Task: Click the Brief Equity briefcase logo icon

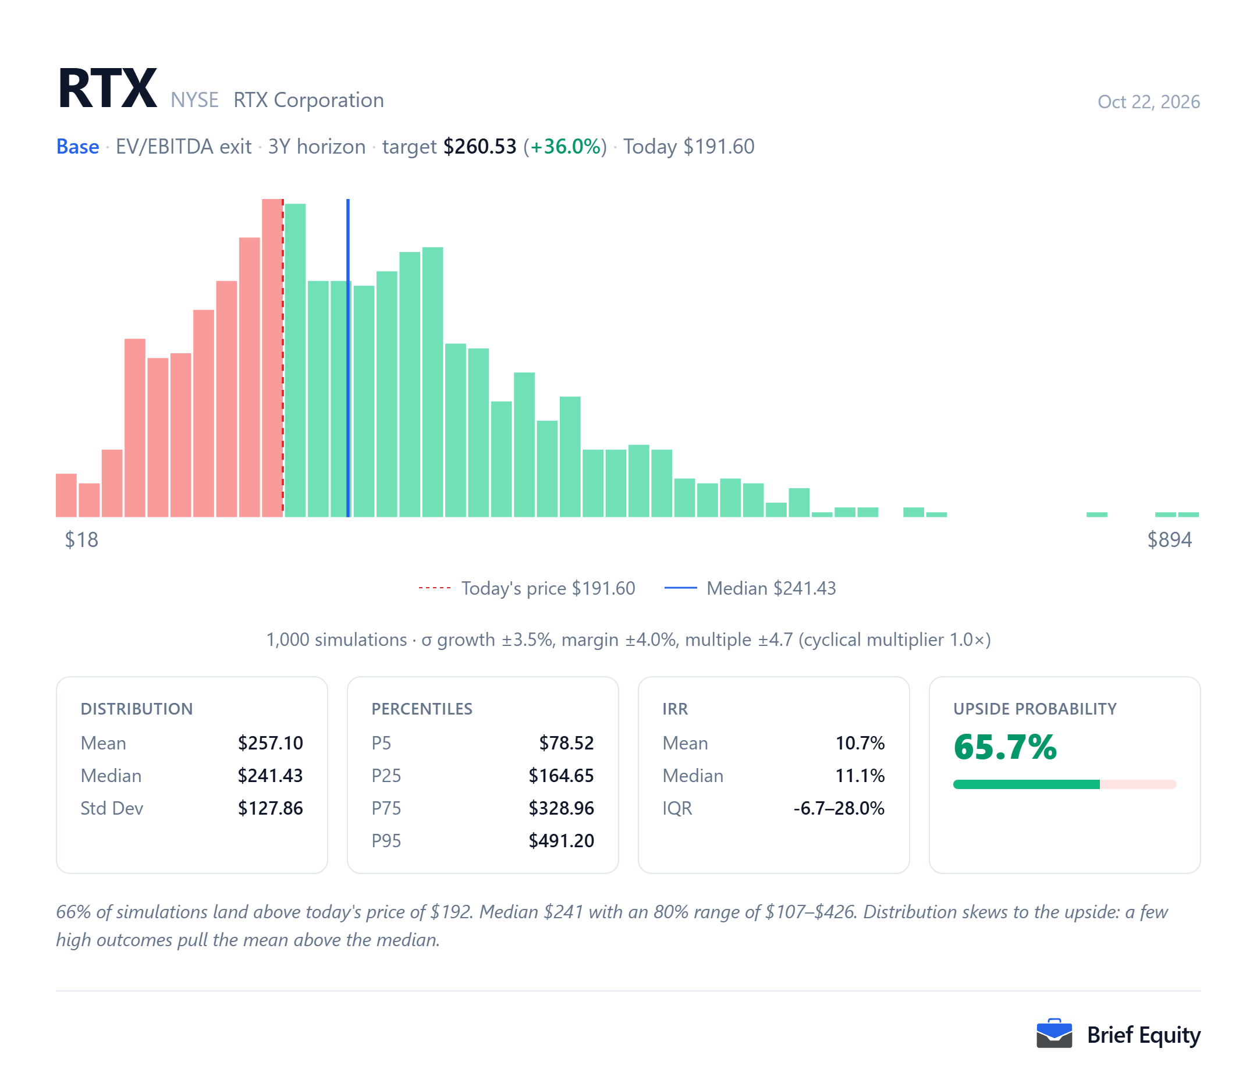Action: [x=1054, y=1033]
